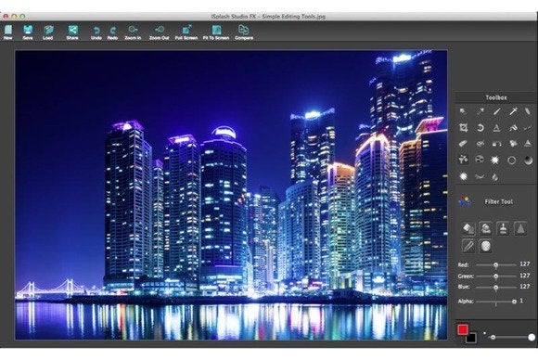The width and height of the screenshot is (538, 360).
Task: Click Fit To Screen in toolbar
Action: click(x=216, y=32)
